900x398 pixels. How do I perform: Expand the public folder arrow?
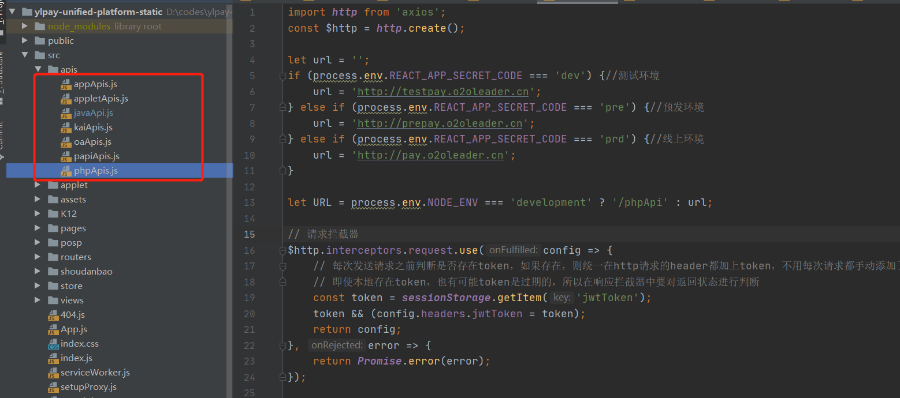24,41
